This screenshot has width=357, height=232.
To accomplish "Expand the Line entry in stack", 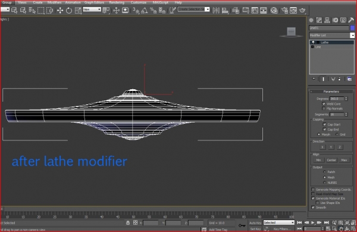I will [312, 46].
